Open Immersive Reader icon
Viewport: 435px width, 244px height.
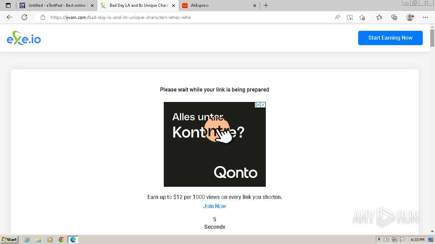[x=350, y=17]
